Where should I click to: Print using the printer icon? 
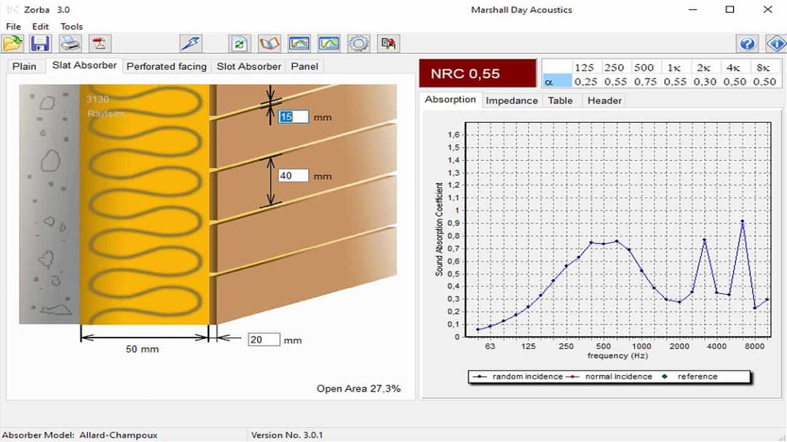[71, 43]
